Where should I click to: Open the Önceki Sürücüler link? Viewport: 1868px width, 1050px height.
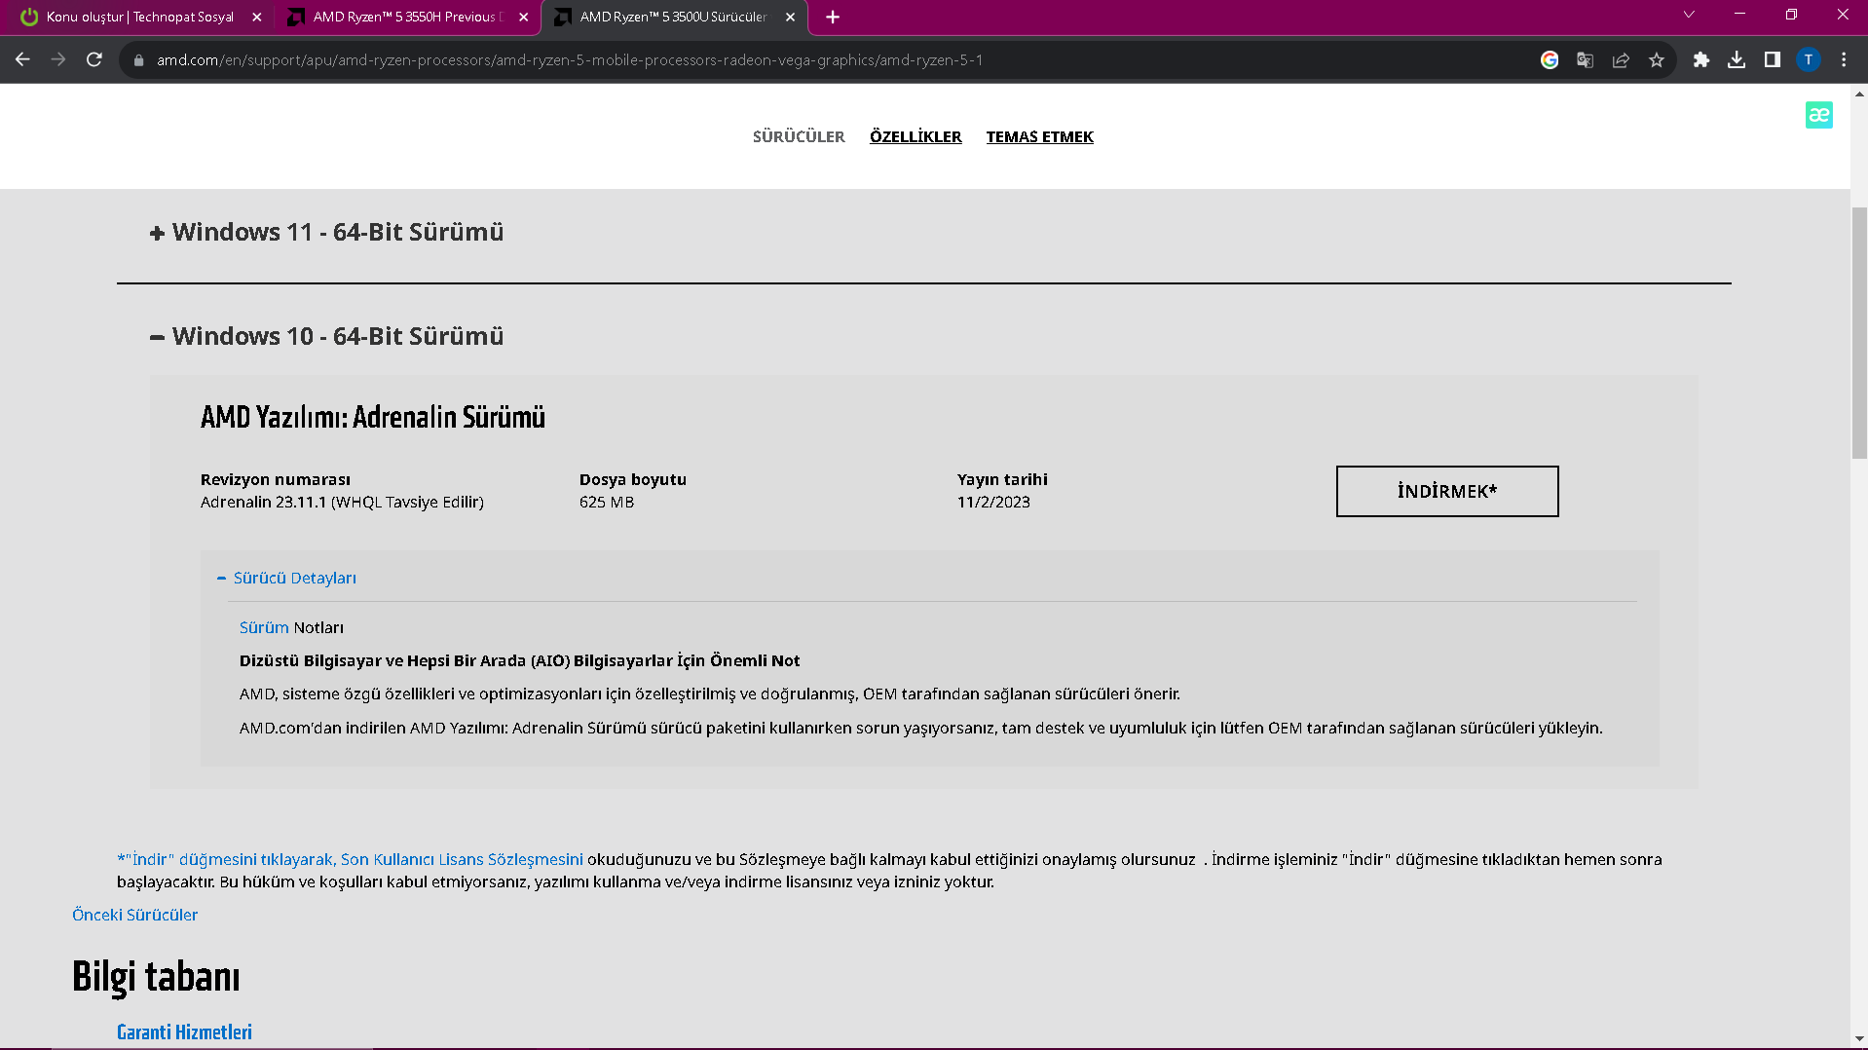(135, 916)
